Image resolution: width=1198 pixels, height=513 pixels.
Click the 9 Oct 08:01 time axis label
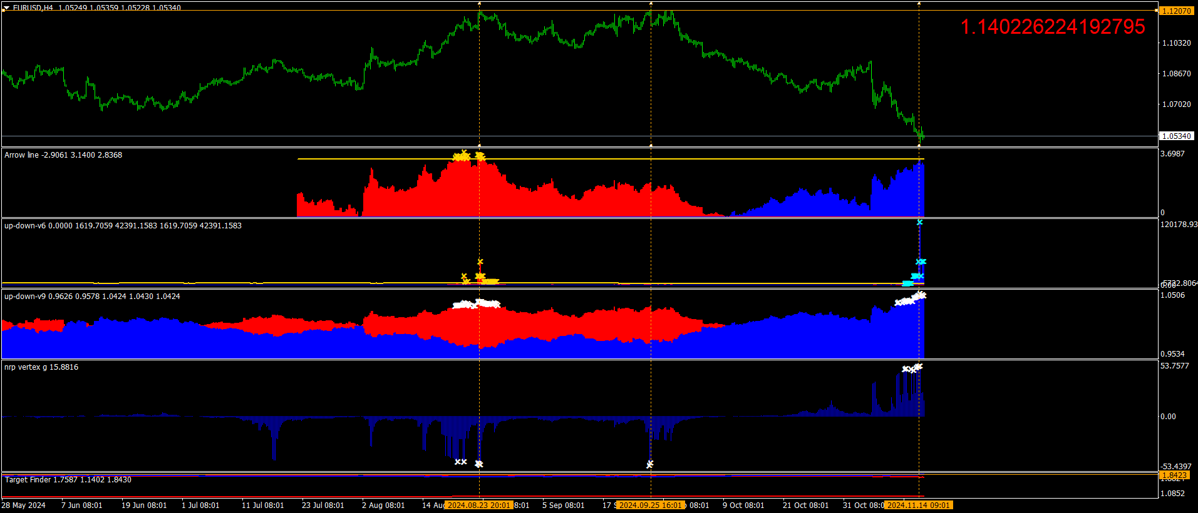coord(743,505)
